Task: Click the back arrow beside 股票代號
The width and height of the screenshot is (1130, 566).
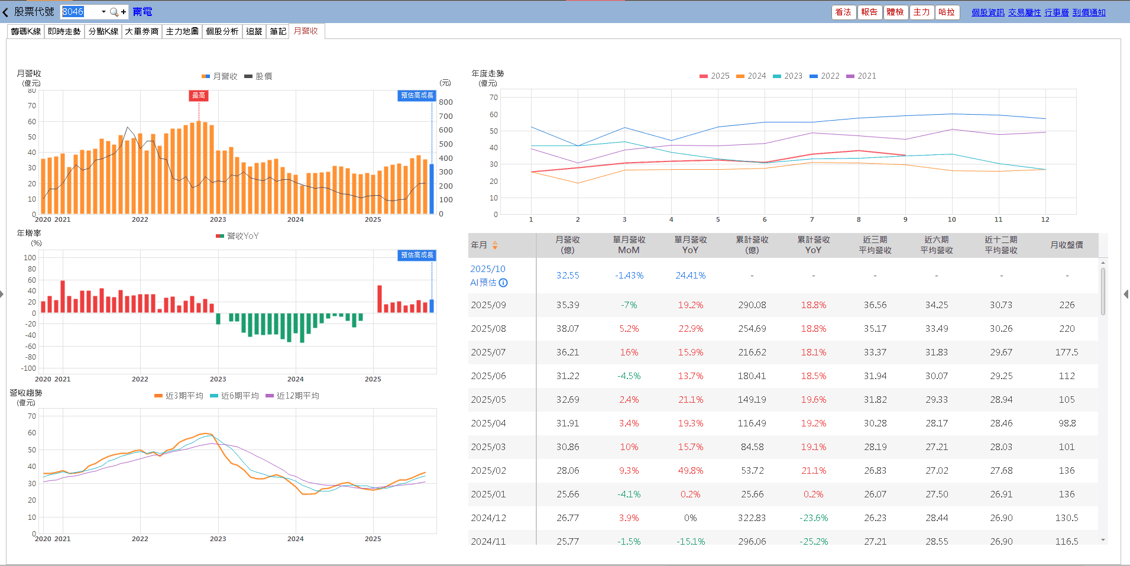Action: (6, 12)
